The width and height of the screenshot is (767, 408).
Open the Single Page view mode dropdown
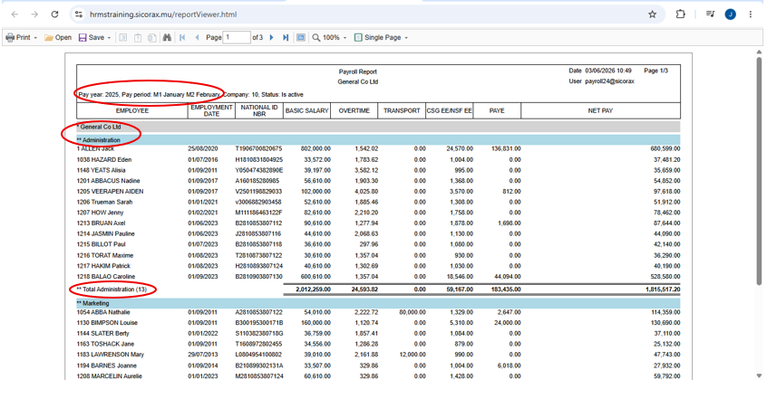[x=381, y=38]
